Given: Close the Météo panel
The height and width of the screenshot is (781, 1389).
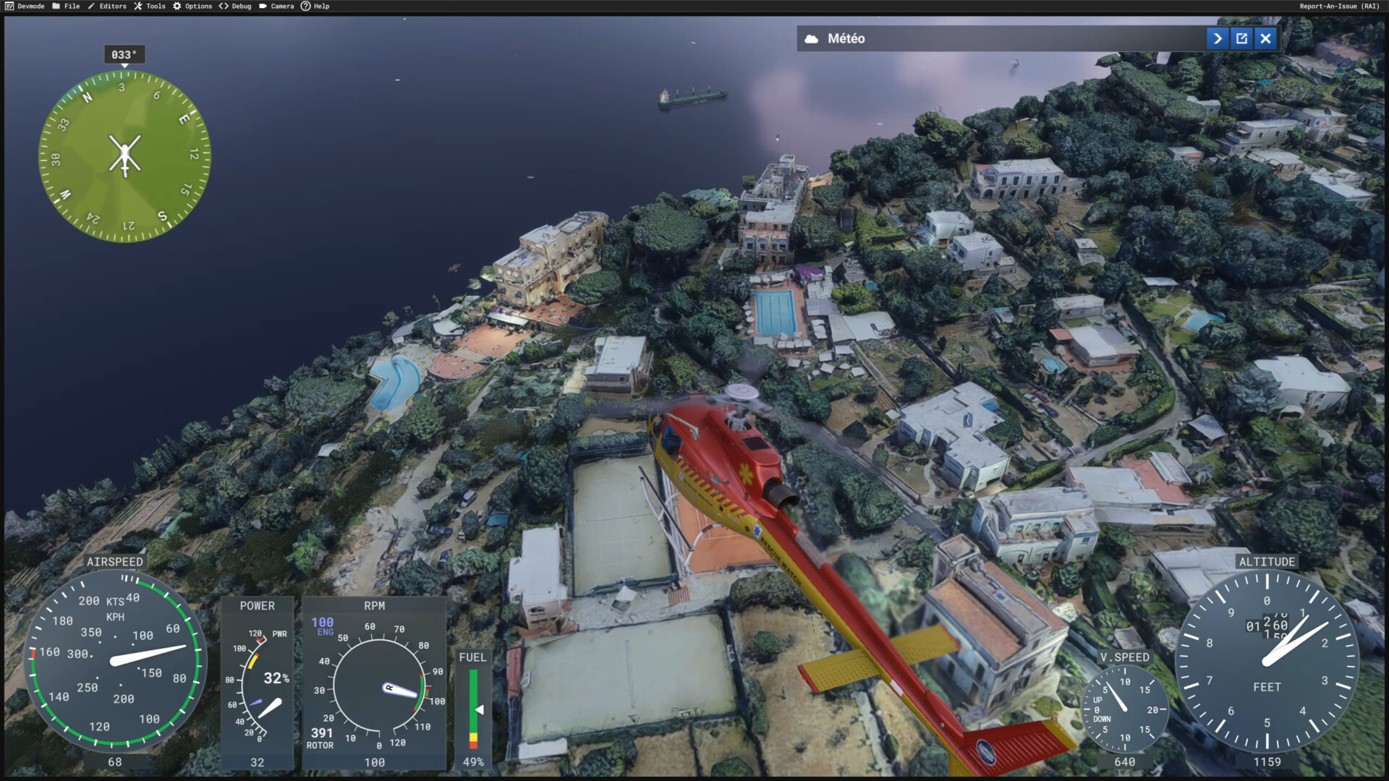Looking at the screenshot, I should pyautogui.click(x=1265, y=38).
